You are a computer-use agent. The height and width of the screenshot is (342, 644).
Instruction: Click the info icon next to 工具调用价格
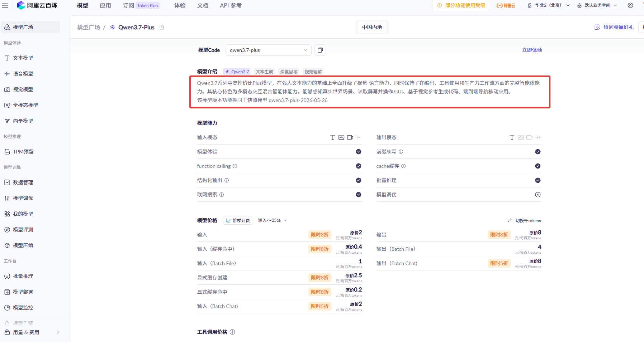[x=232, y=332]
